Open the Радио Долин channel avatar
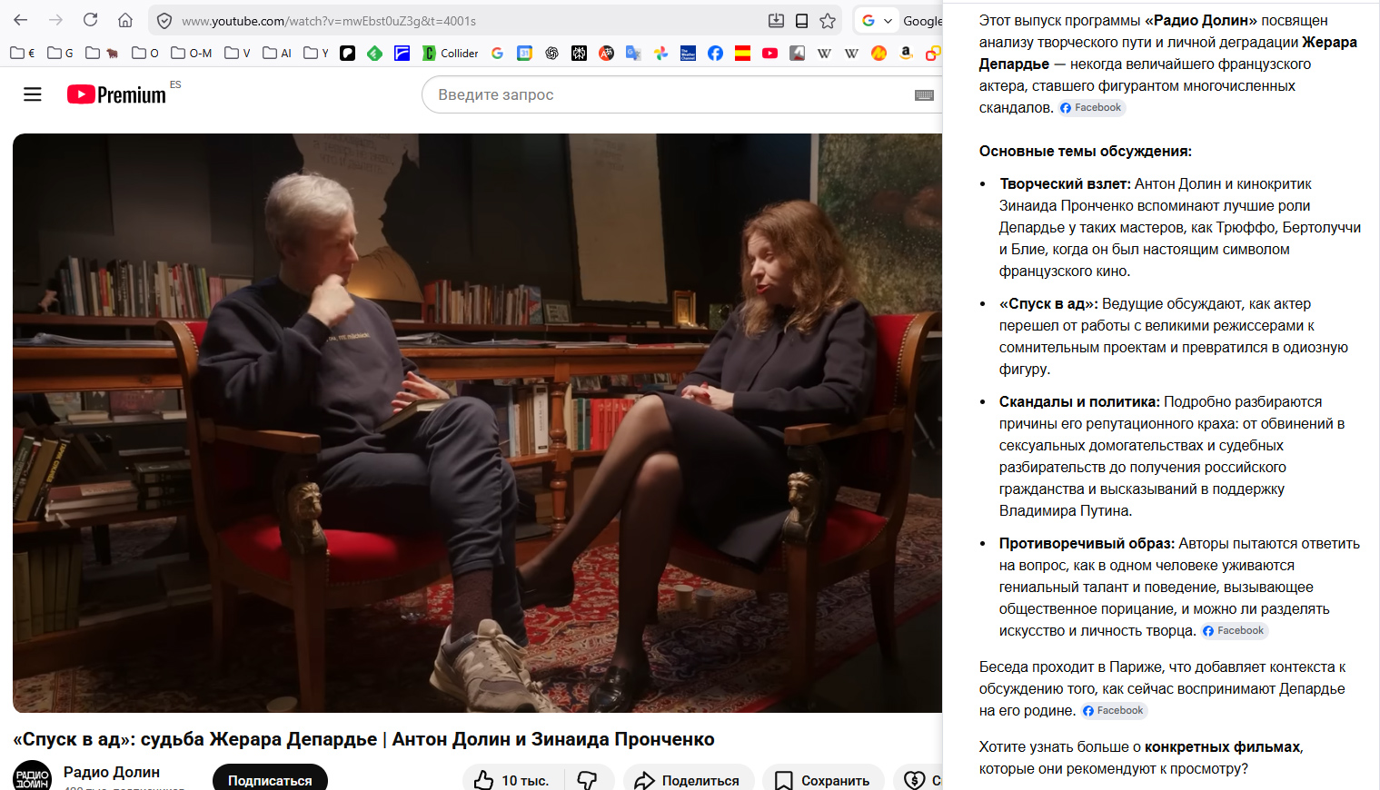 [33, 776]
